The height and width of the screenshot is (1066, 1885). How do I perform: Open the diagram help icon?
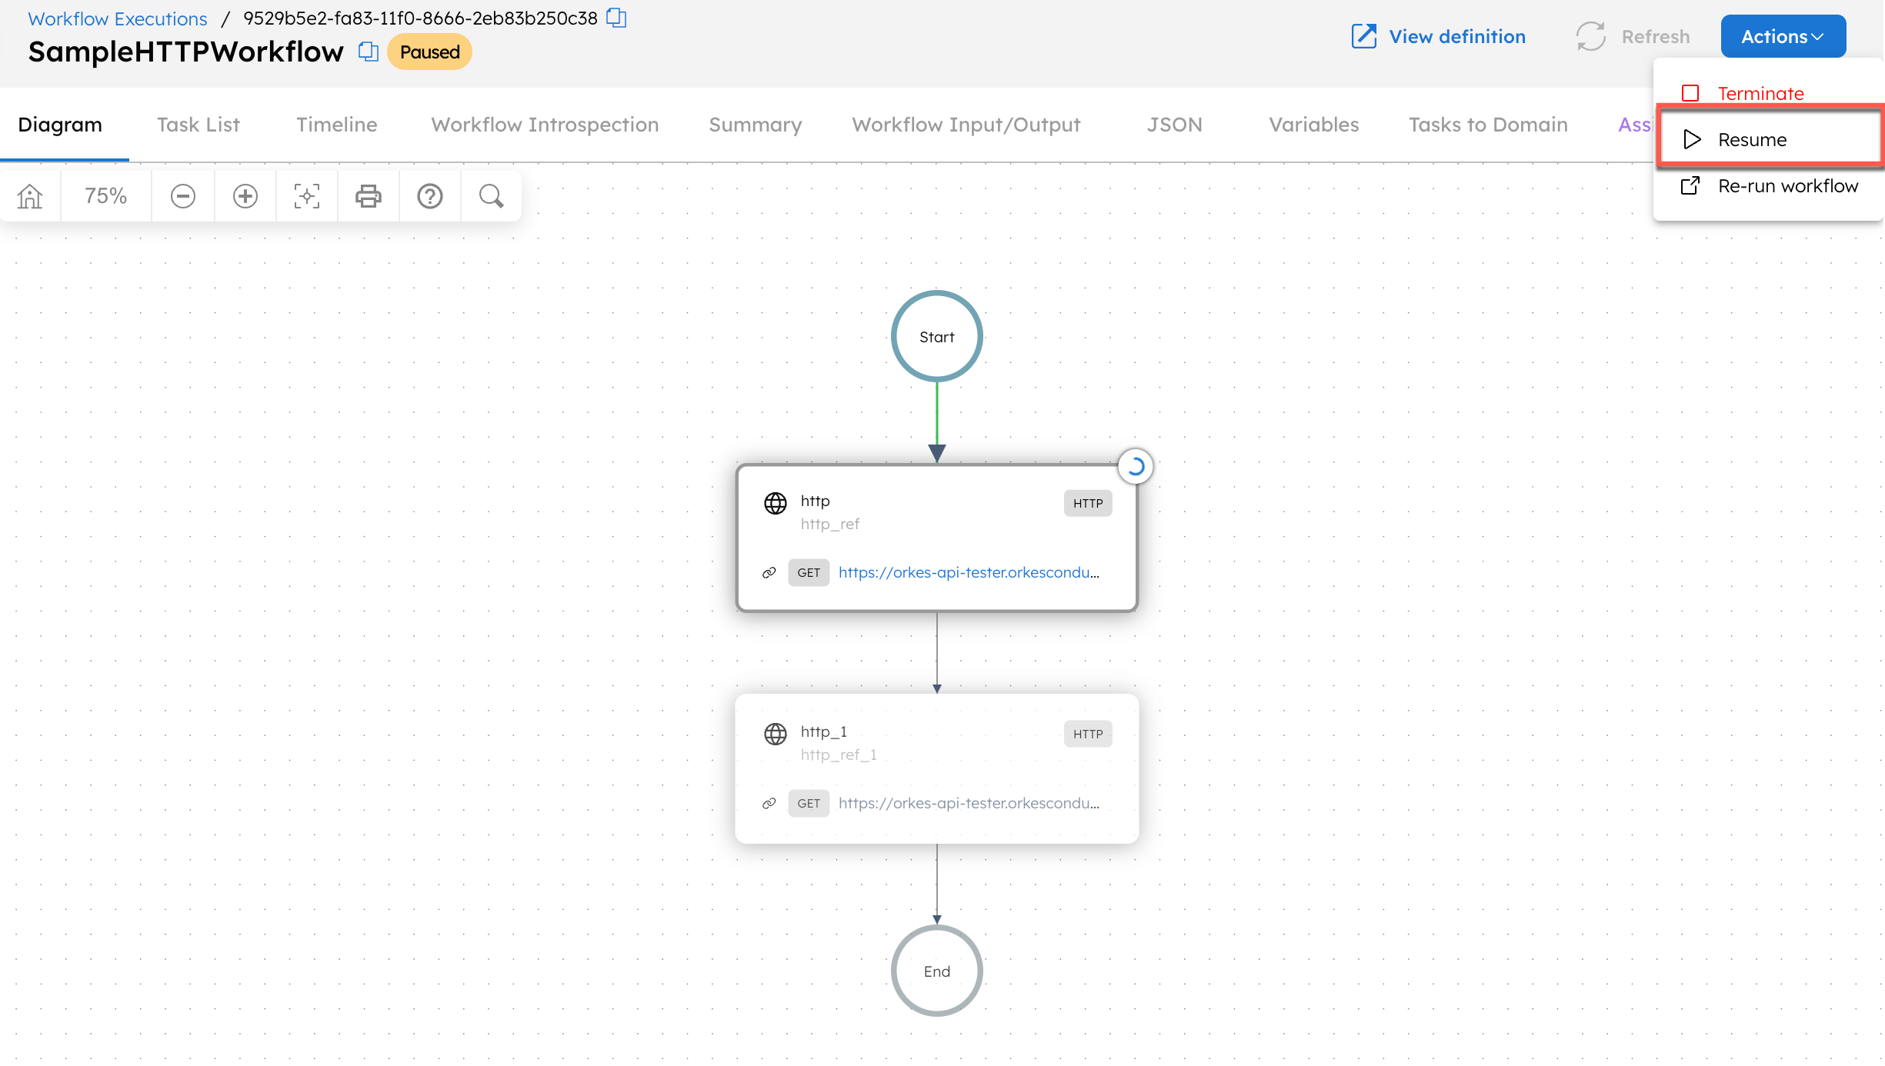(429, 195)
